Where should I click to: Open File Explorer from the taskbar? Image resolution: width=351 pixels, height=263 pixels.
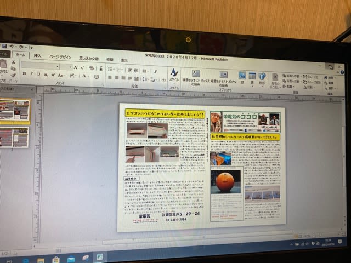click(41, 260)
